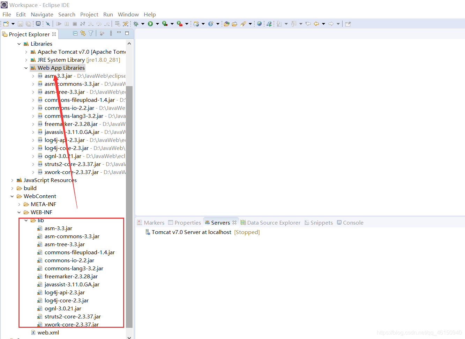Switch to the Console tab
The image size is (465, 339).
tap(350, 223)
